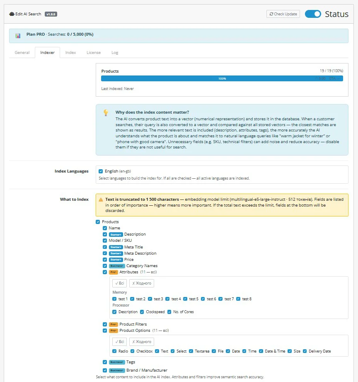Viewport: 358px width, 382px height.
Task: Click the refresh icon inside Check Update
Action: point(273,14)
